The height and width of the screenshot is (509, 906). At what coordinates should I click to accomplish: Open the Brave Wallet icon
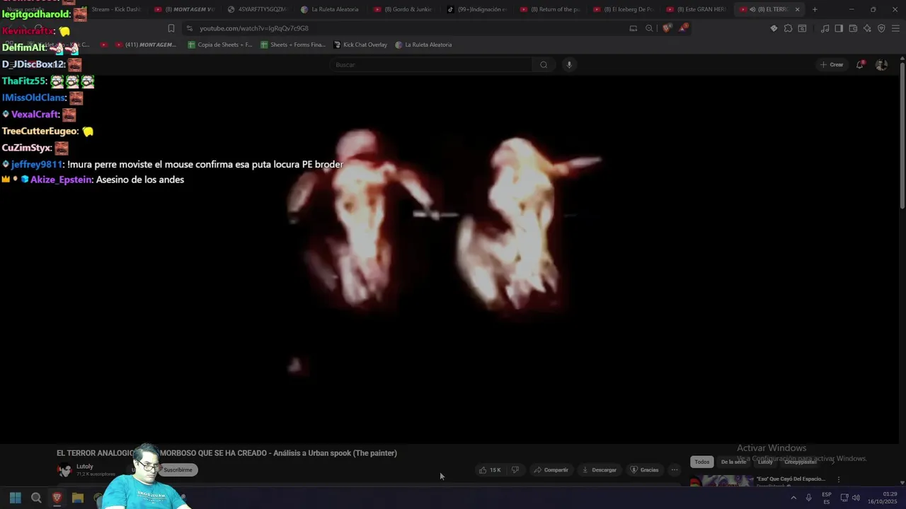click(853, 28)
